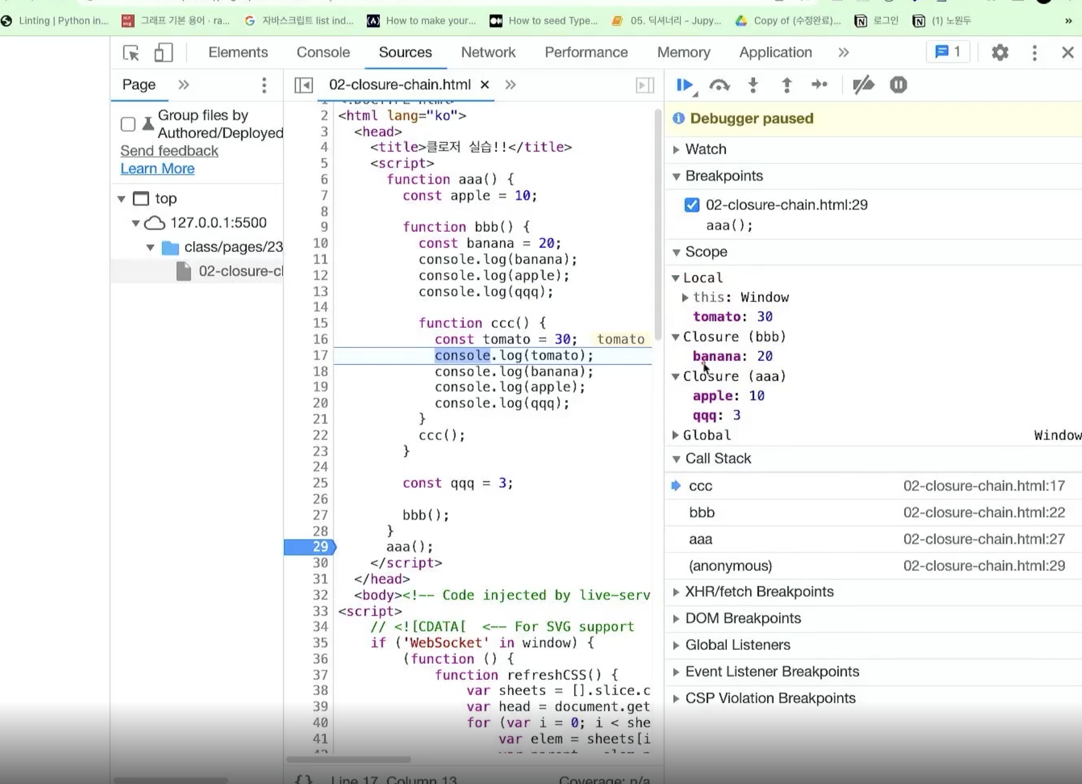Resume script execution
Viewport: 1082px width, 784px height.
pos(685,86)
